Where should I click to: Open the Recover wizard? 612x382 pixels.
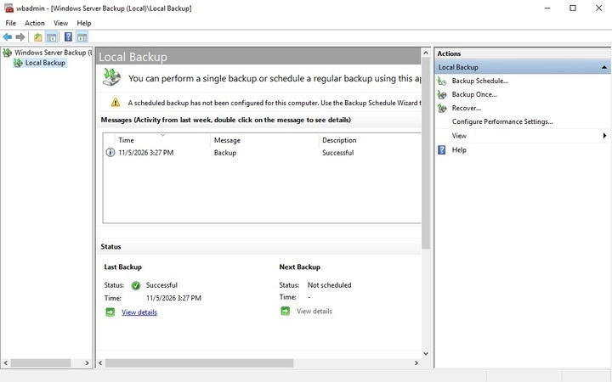coord(467,109)
